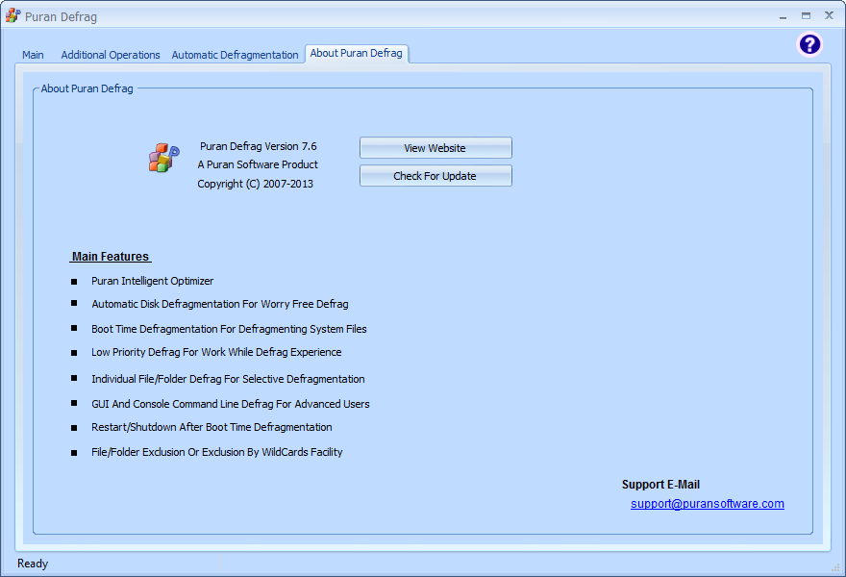Click the Automatic Disk Defragmentation feature line
846x577 pixels.
[220, 305]
